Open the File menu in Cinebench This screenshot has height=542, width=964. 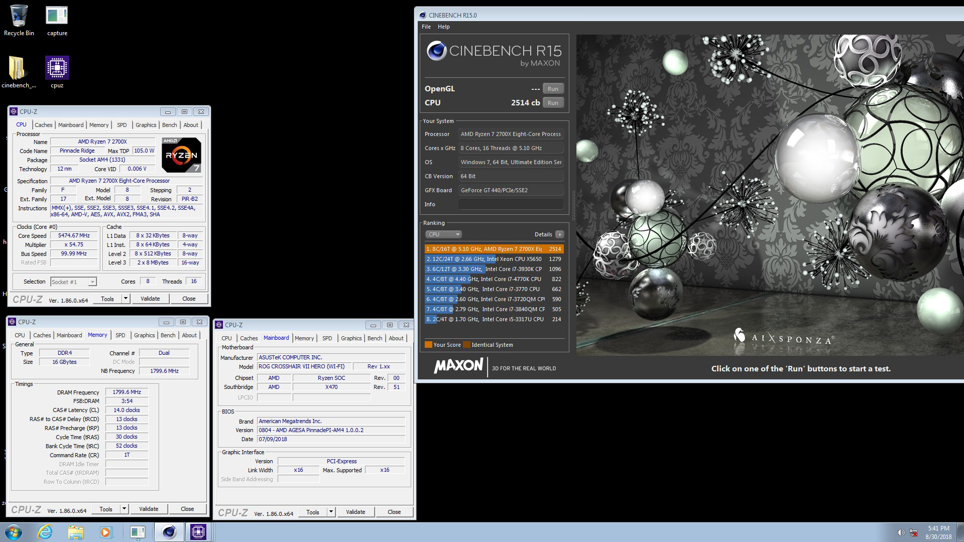click(x=426, y=27)
